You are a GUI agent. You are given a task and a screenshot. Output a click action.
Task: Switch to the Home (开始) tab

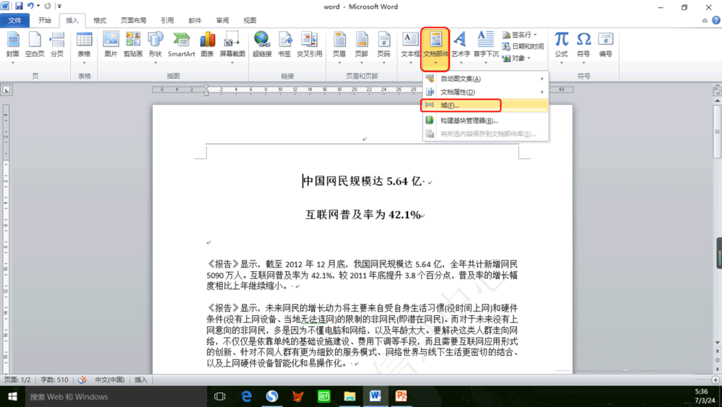[x=45, y=20]
